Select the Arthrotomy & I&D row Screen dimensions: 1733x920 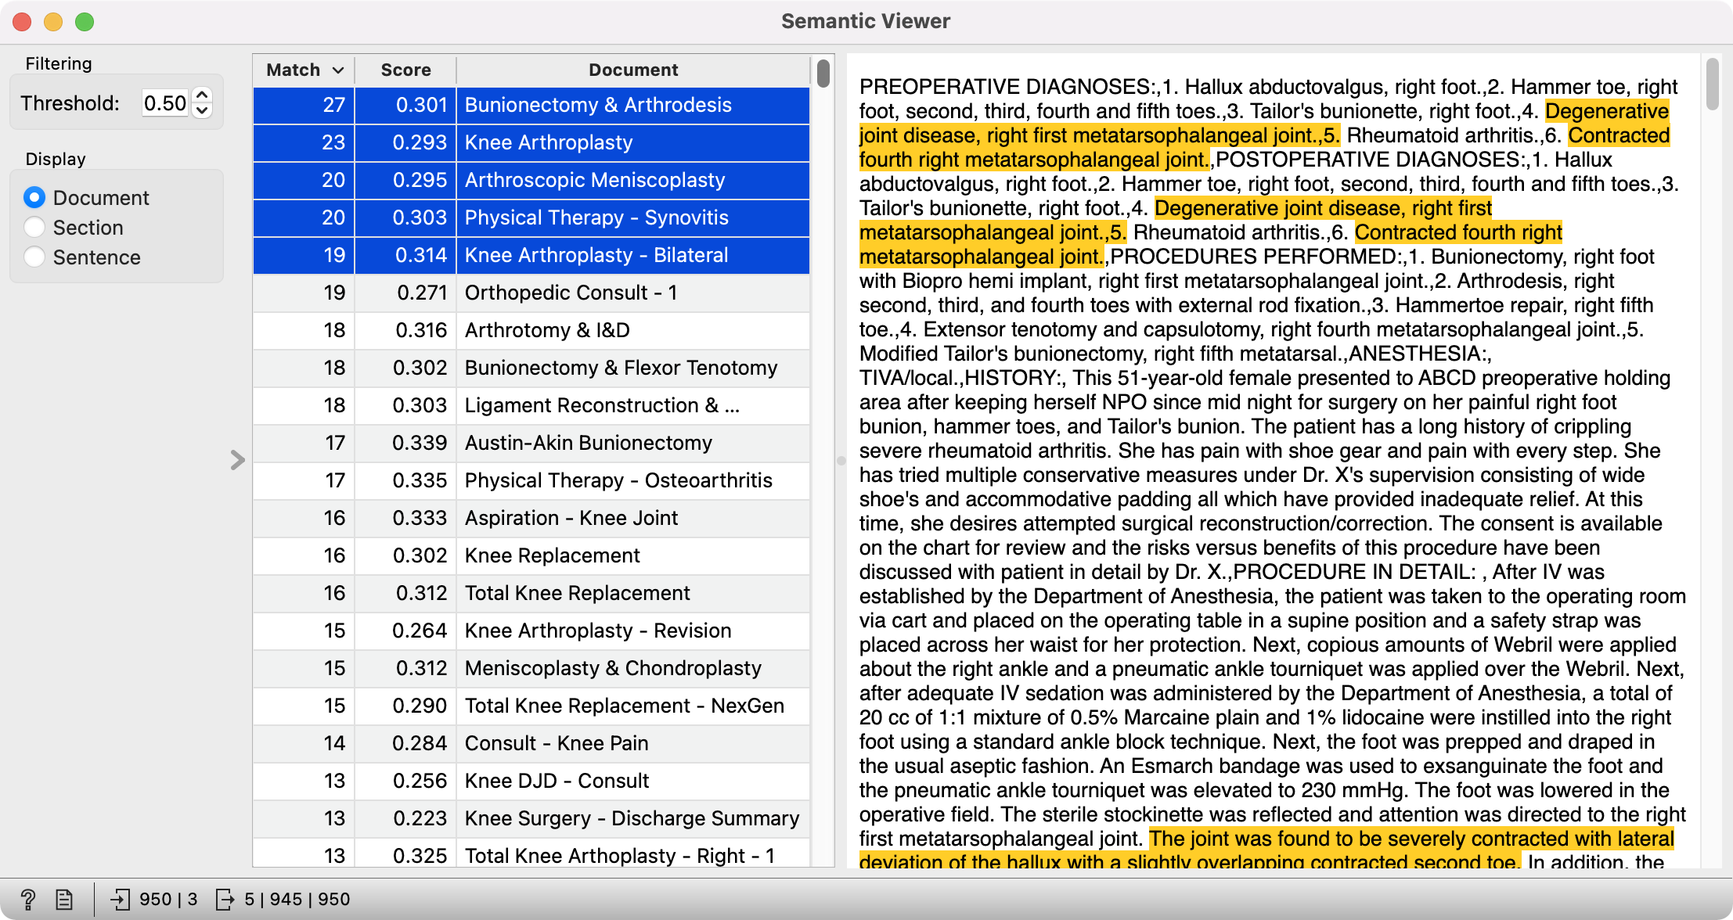[x=531, y=330]
